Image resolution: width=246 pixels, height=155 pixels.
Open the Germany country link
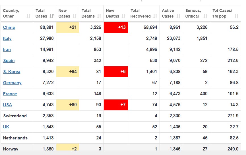(x=12, y=83)
